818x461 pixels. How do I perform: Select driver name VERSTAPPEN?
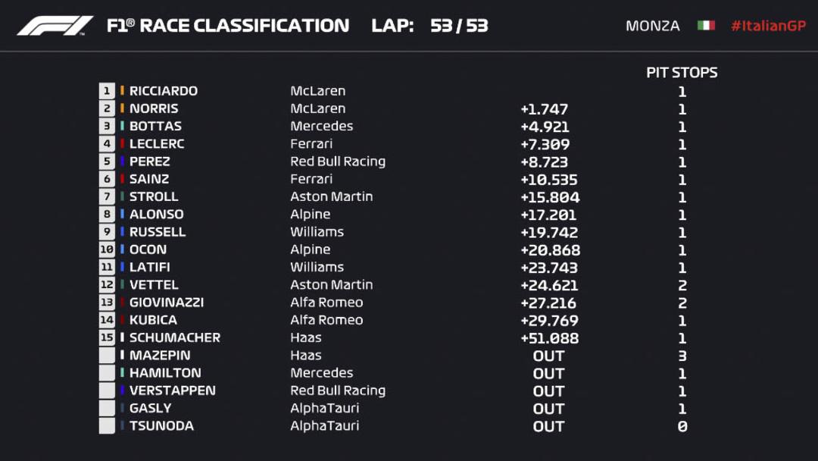(172, 390)
